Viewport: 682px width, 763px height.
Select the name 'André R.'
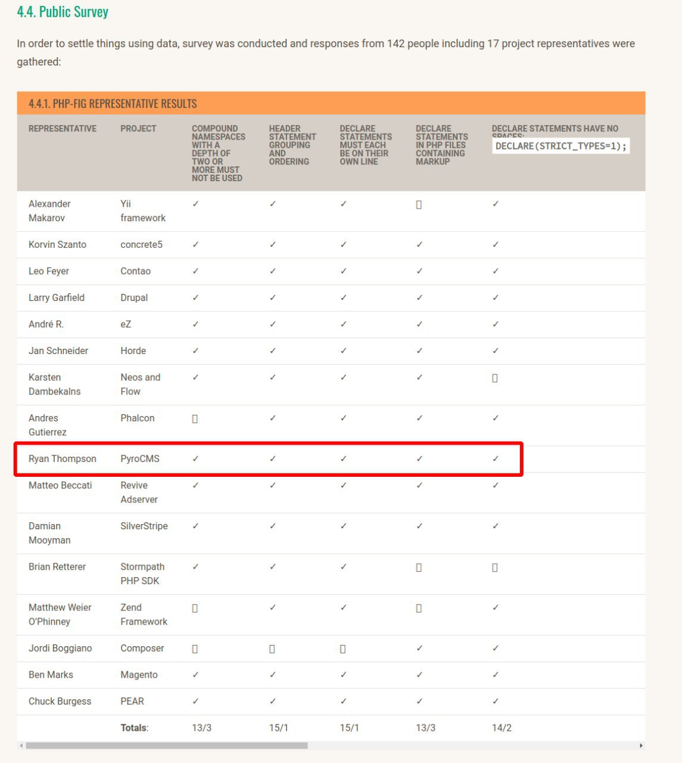46,324
